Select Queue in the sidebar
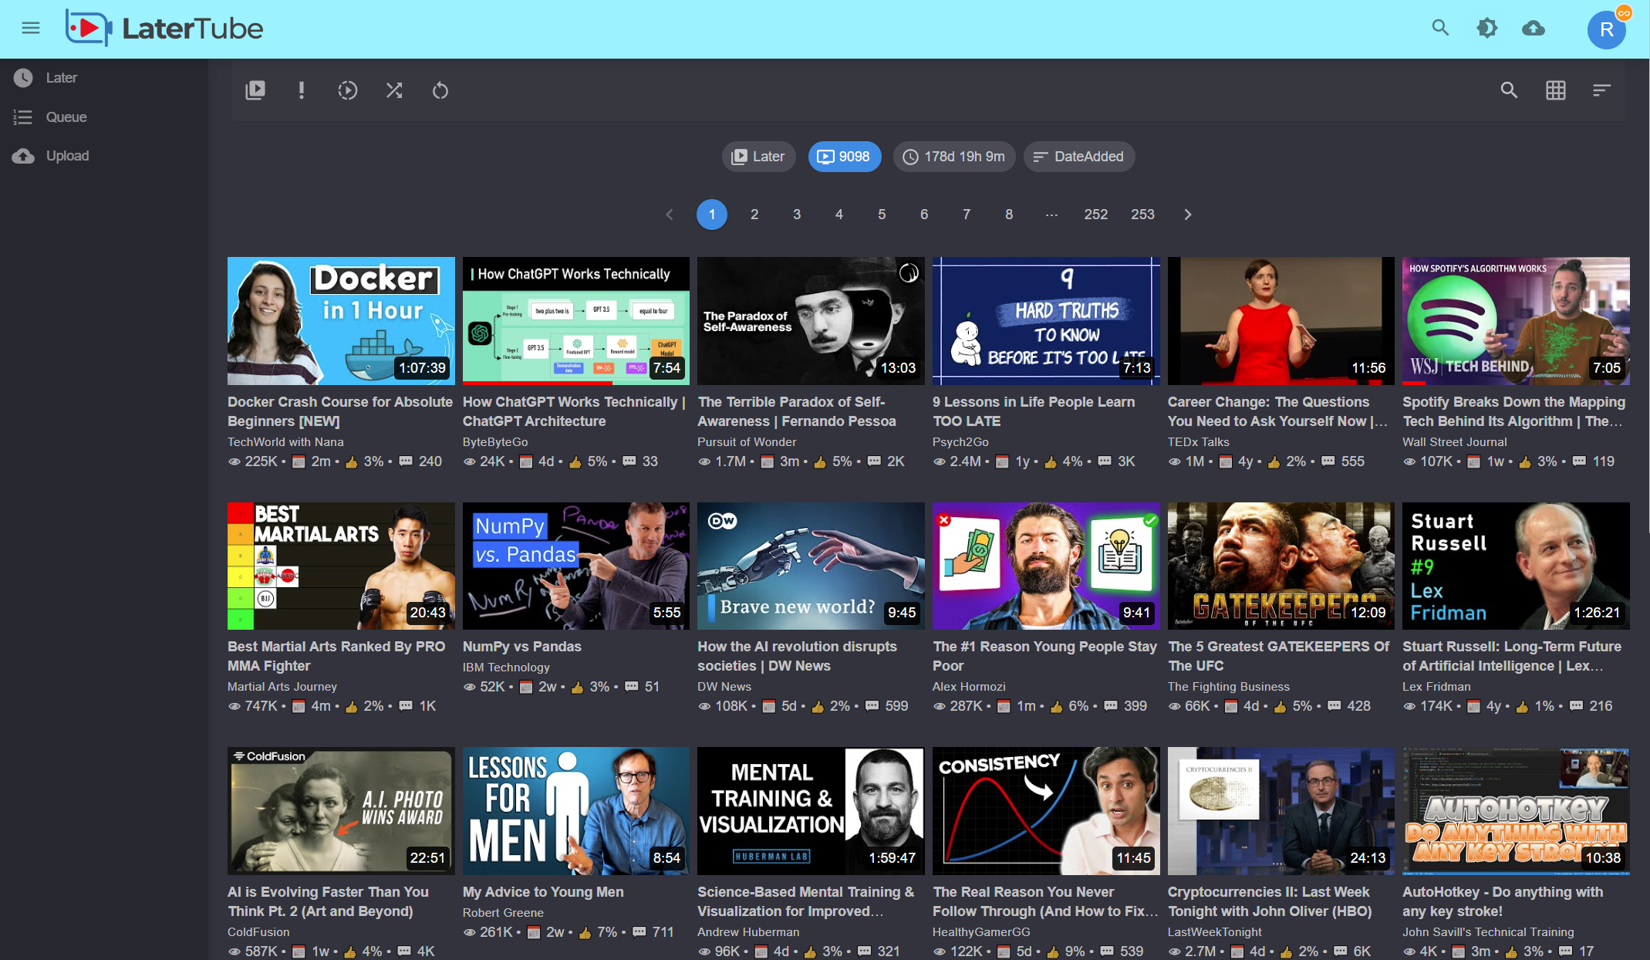The height and width of the screenshot is (960, 1650). pos(104,117)
